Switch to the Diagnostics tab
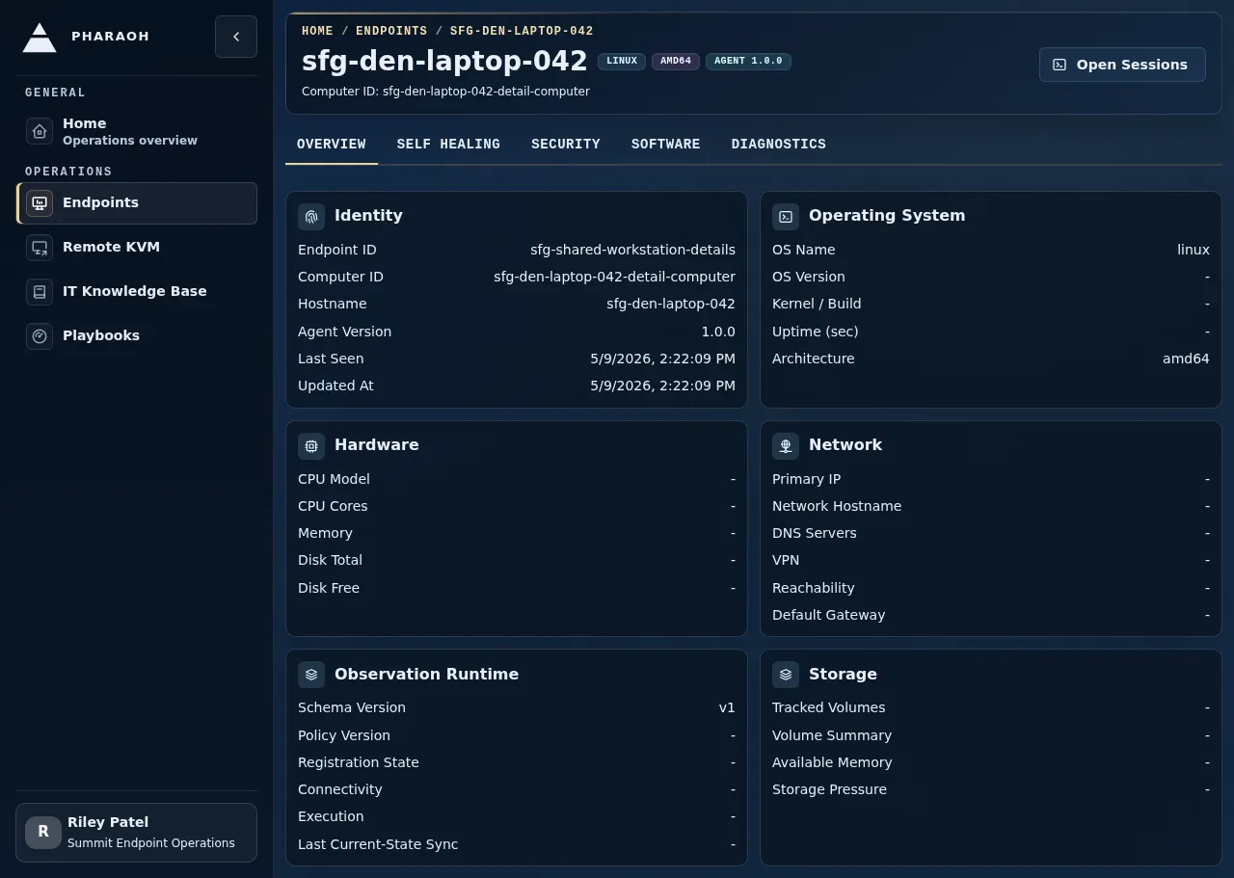The height and width of the screenshot is (878, 1234). 779,145
